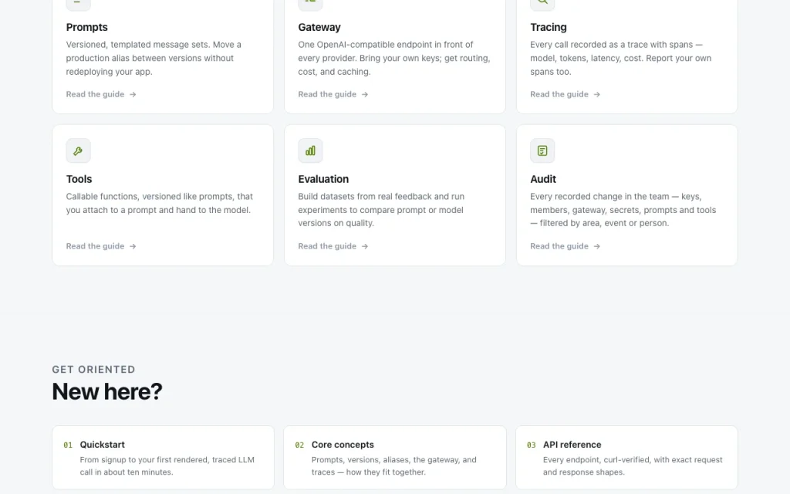Click the Gateway description about OpenAI-compatible endpoint
The height and width of the screenshot is (494, 790).
click(394, 58)
